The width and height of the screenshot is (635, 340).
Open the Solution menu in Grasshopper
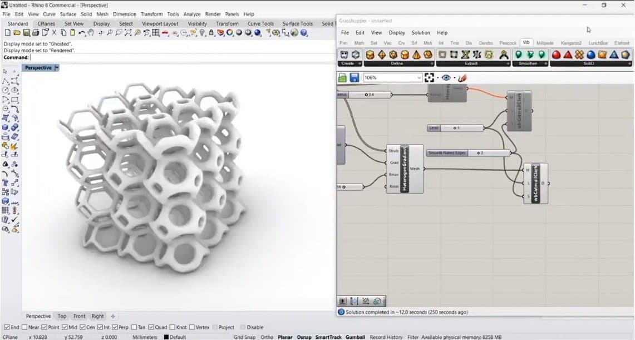pos(421,33)
